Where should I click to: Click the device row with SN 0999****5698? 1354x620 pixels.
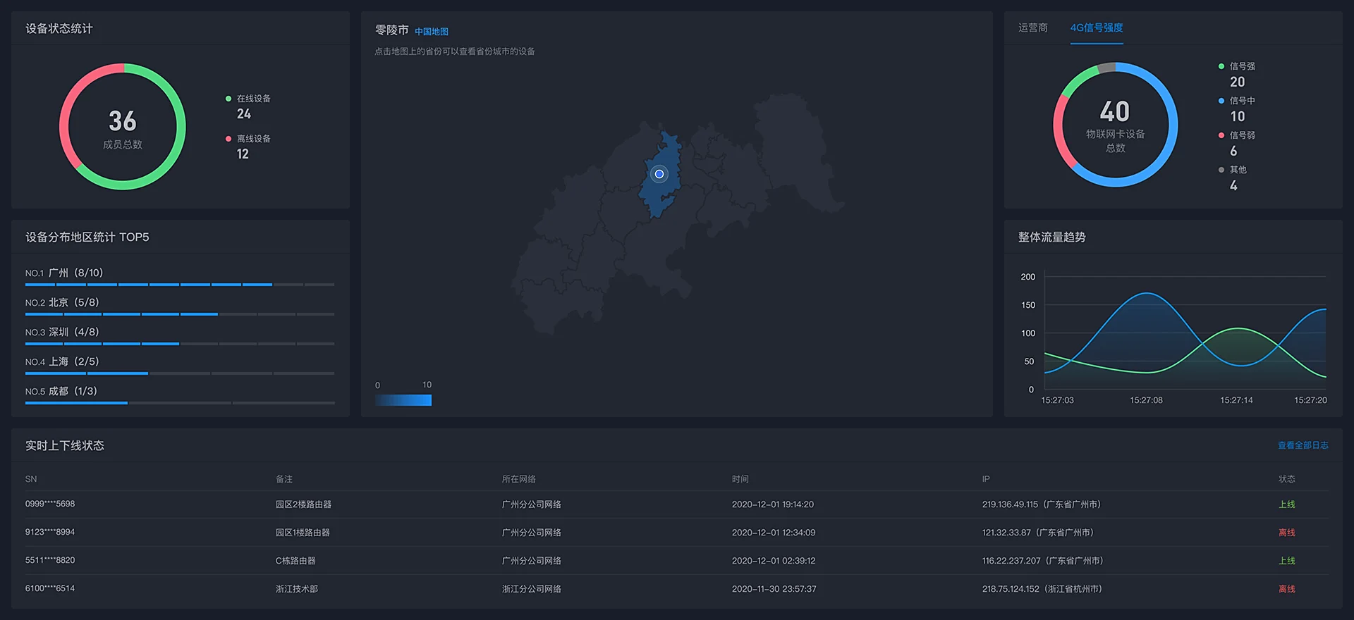click(x=50, y=504)
